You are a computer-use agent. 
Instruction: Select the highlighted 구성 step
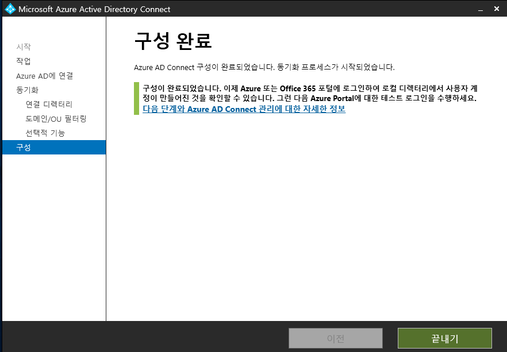[54, 147]
